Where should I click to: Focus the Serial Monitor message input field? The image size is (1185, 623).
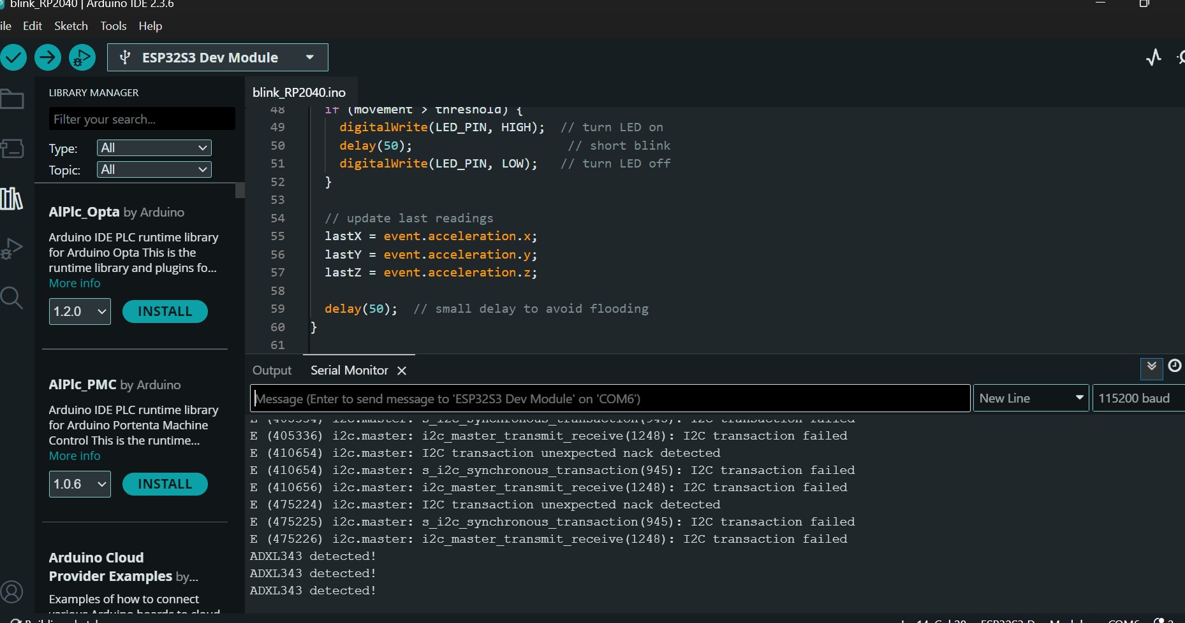610,399
